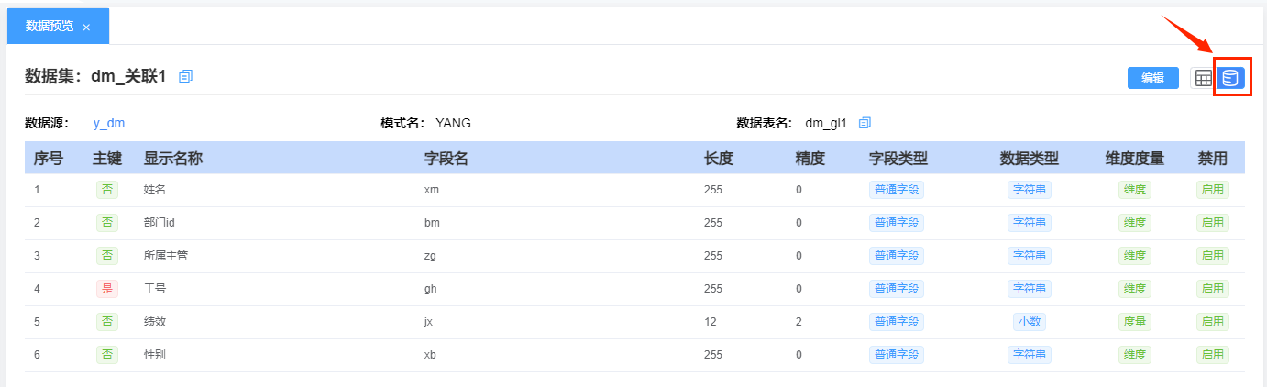Click the 字段名 column header
Viewport: 1267px width, 387px height.
[x=446, y=158]
